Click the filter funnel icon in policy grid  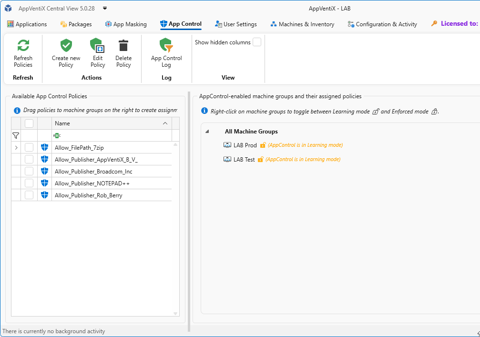pyautogui.click(x=16, y=135)
